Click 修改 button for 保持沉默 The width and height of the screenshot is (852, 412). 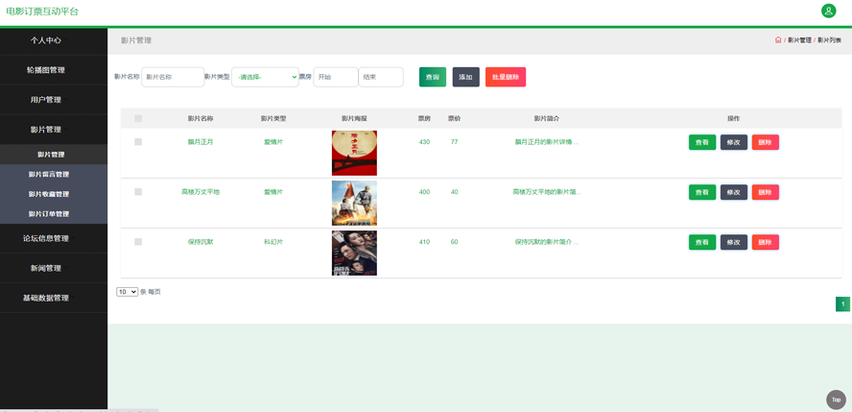[734, 242]
